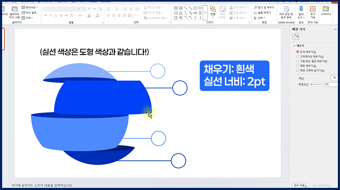Screen dimensions: 340x190
Task: Click the justify text icon
Action: [x=124, y=16]
